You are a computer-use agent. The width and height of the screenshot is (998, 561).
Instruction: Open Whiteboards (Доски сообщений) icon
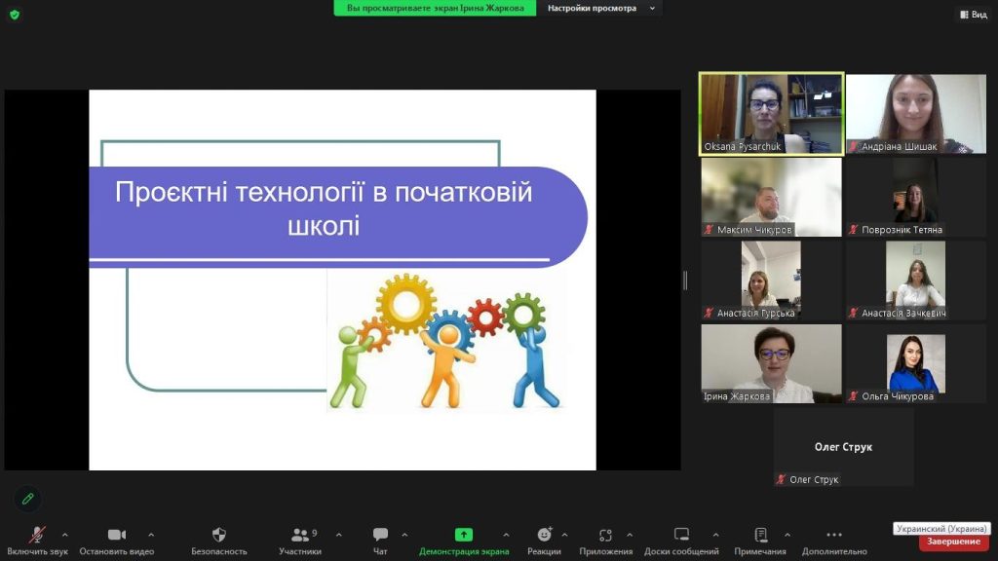681,535
